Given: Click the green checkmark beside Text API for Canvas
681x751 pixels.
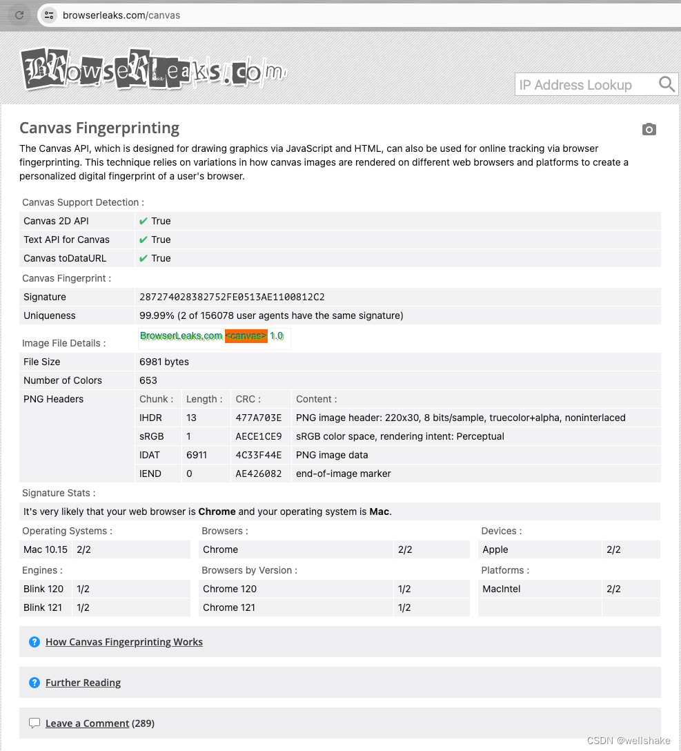Looking at the screenshot, I should 144,240.
